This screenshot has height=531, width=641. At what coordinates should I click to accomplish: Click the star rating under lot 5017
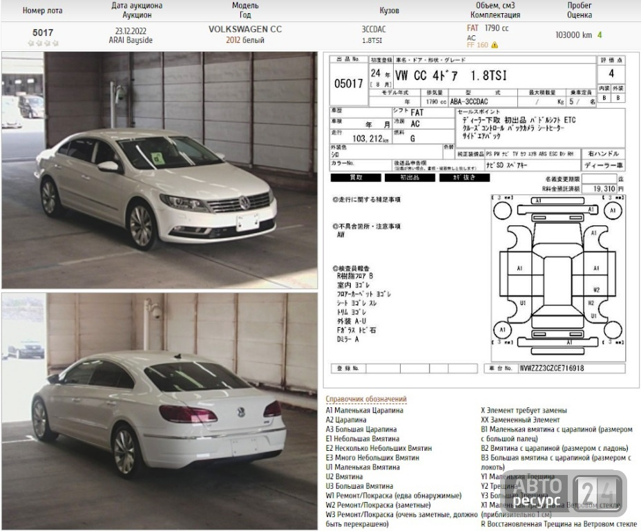point(43,43)
